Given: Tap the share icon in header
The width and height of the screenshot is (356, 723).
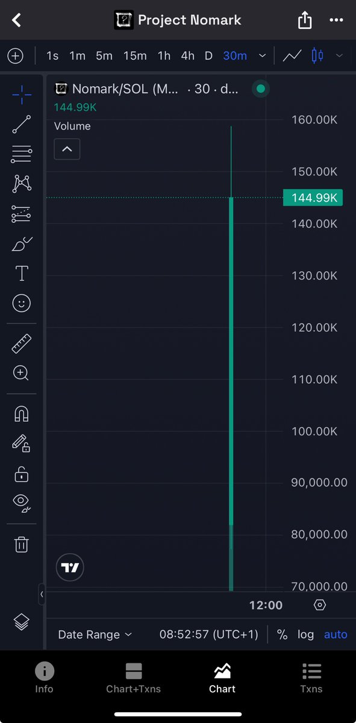Looking at the screenshot, I should (305, 20).
